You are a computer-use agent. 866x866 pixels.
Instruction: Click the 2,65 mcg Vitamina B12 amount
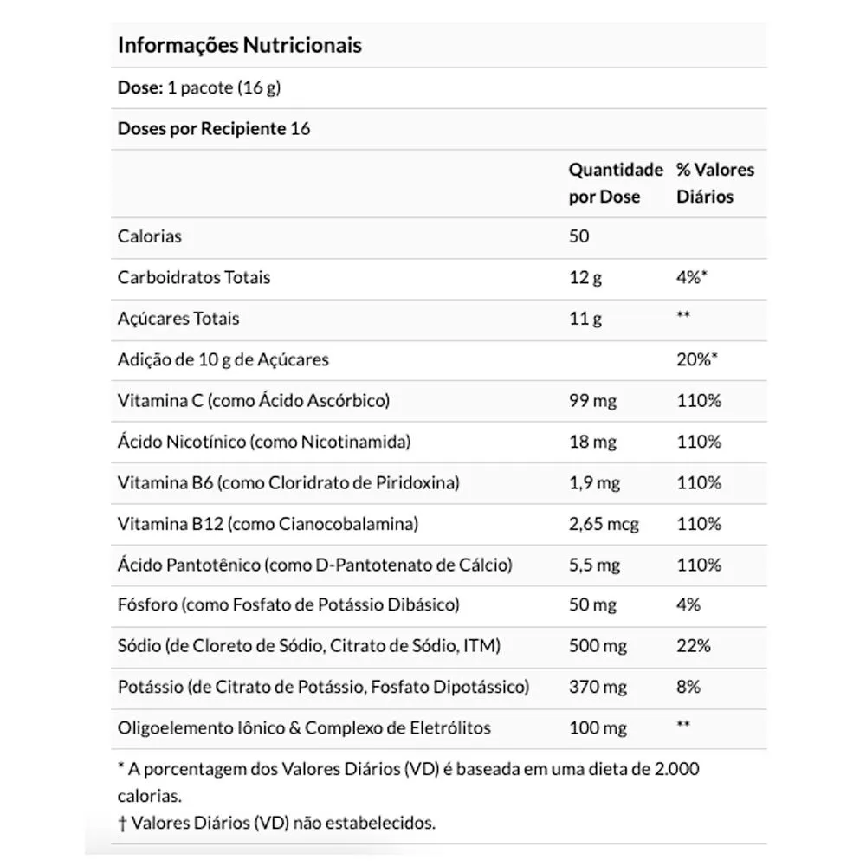click(x=604, y=524)
